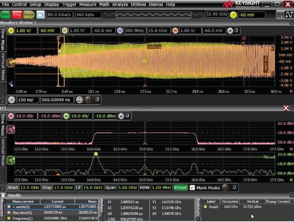Open the Measure menu
Image resolution: width=294 pixels, height=222 pixels.
(x=88, y=4)
